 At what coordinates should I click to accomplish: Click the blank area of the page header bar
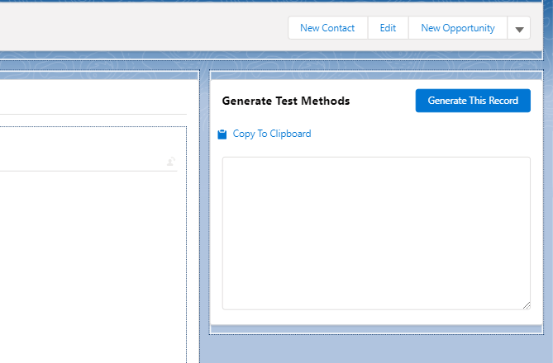(141, 28)
